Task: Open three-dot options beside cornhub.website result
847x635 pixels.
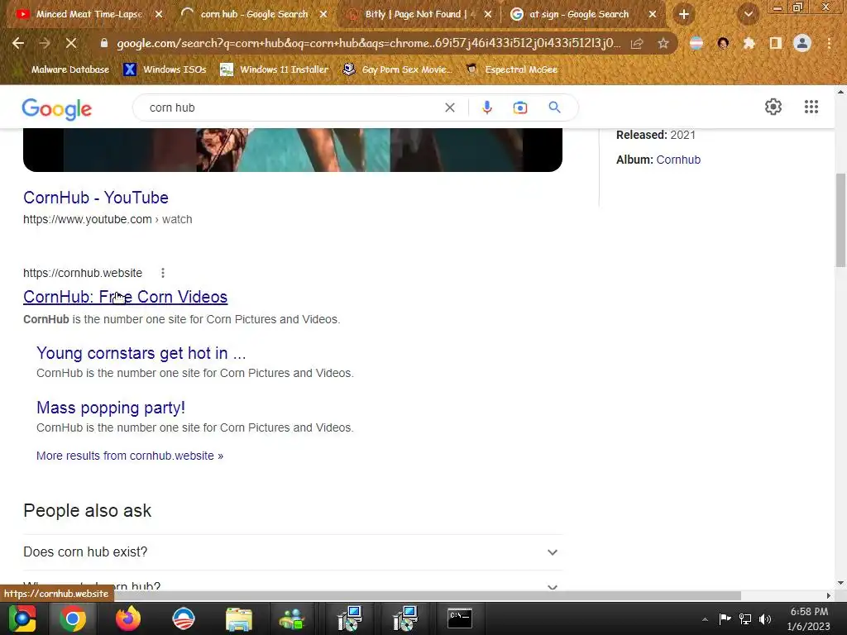Action: [x=163, y=273]
